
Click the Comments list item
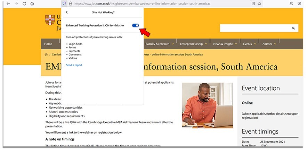(x=75, y=55)
